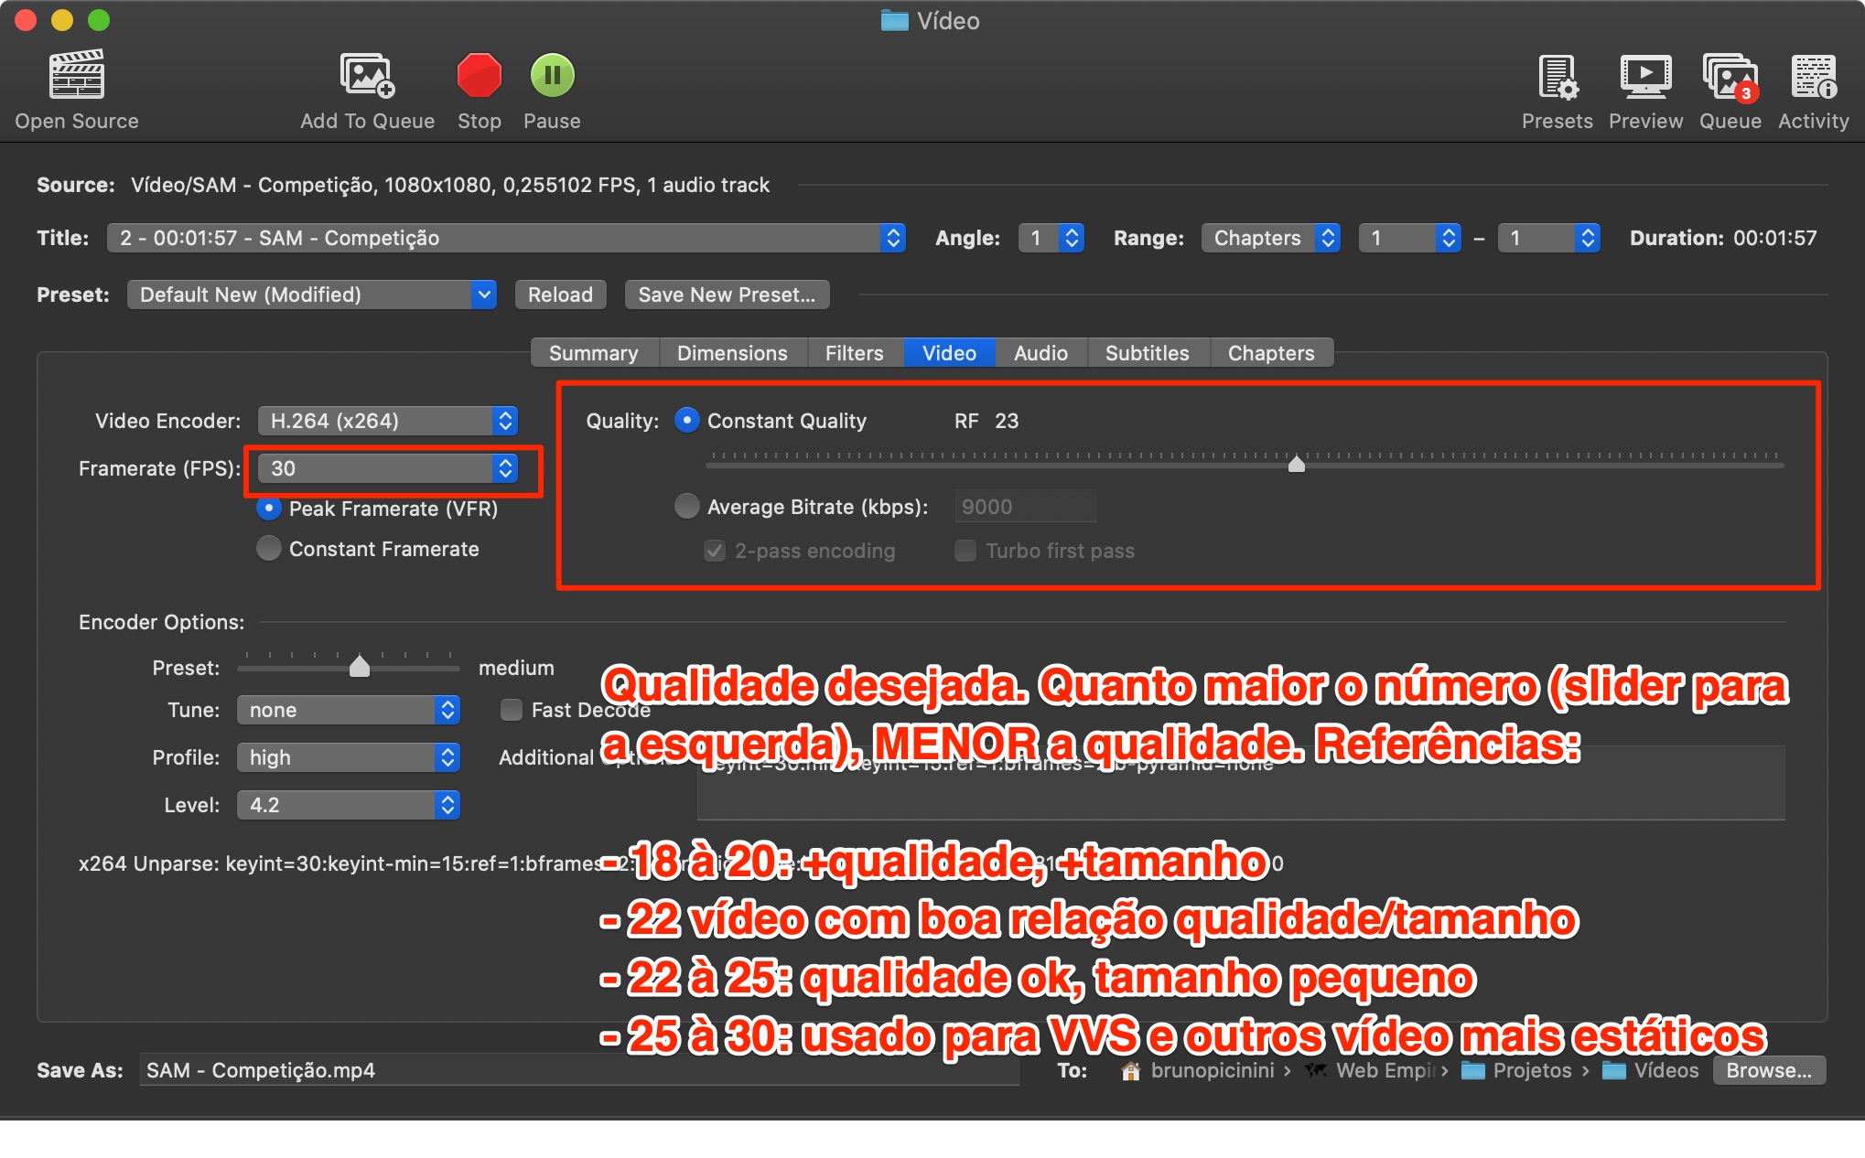Image resolution: width=1865 pixels, height=1158 pixels.
Task: Click the Add To Queue icon
Action: coord(367,76)
